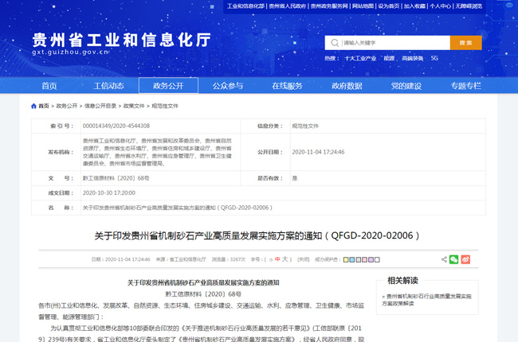Open the 工信动态 navigation tab

(x=108, y=86)
